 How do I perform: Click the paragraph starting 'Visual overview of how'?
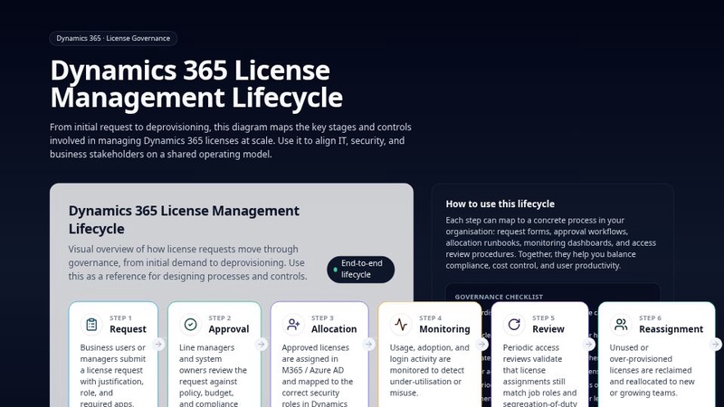(187, 262)
